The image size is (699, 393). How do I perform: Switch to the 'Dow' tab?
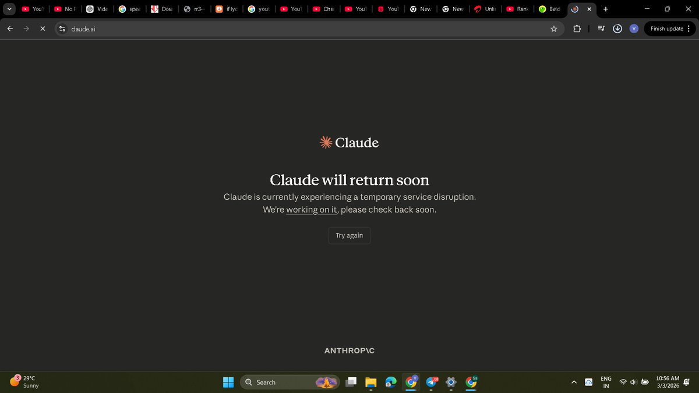[x=162, y=9]
